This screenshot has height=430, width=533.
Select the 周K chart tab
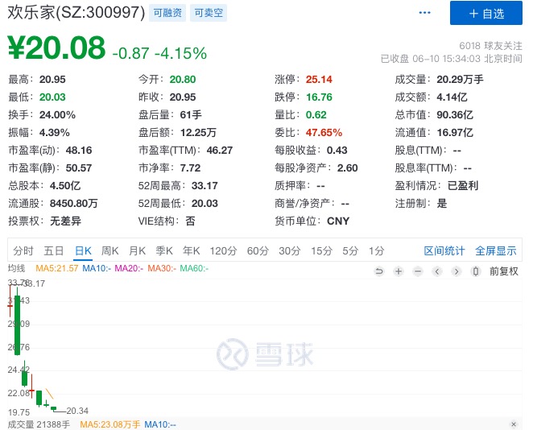coord(109,251)
